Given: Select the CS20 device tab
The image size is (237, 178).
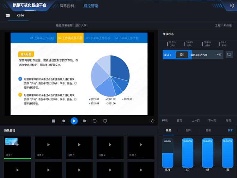Looking at the screenshot, I should tap(21, 16).
